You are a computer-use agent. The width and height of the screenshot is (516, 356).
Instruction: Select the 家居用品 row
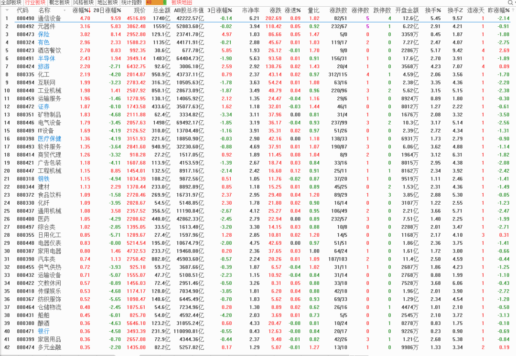coord(257,339)
